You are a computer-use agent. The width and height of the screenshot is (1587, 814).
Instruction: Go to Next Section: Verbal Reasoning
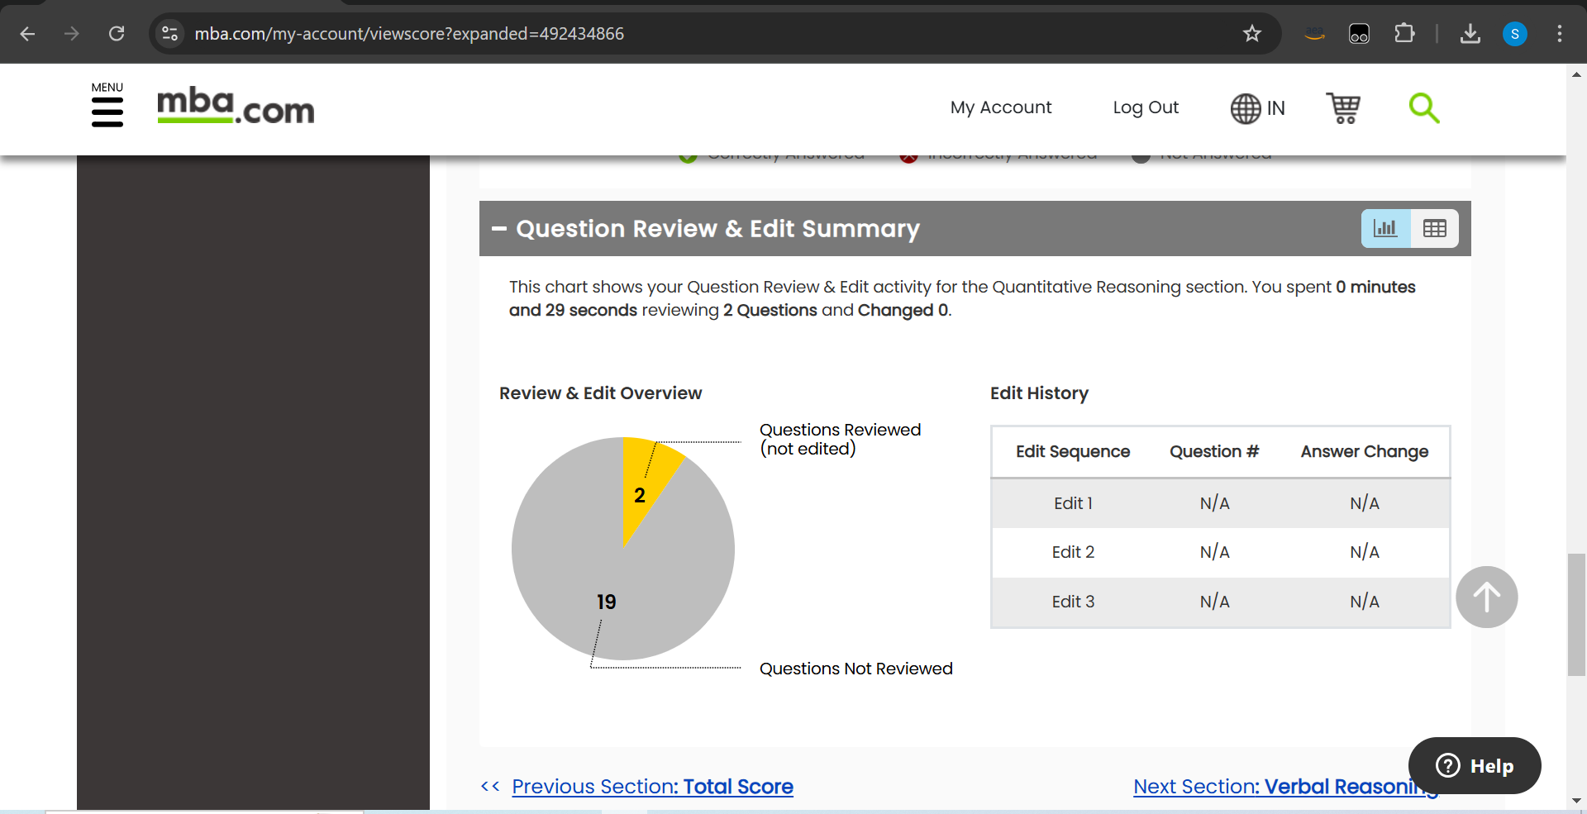pos(1285,787)
